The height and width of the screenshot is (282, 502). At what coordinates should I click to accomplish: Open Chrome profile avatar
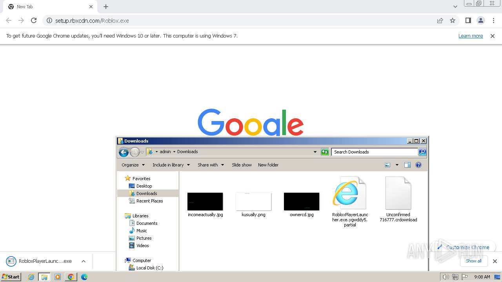[480, 20]
